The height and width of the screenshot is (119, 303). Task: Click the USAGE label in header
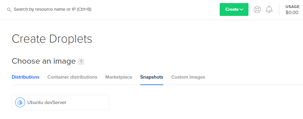[x=292, y=7]
